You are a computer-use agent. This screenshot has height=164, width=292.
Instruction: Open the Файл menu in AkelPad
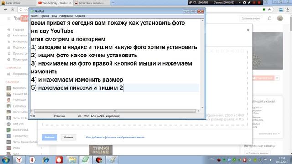pos(34,16)
